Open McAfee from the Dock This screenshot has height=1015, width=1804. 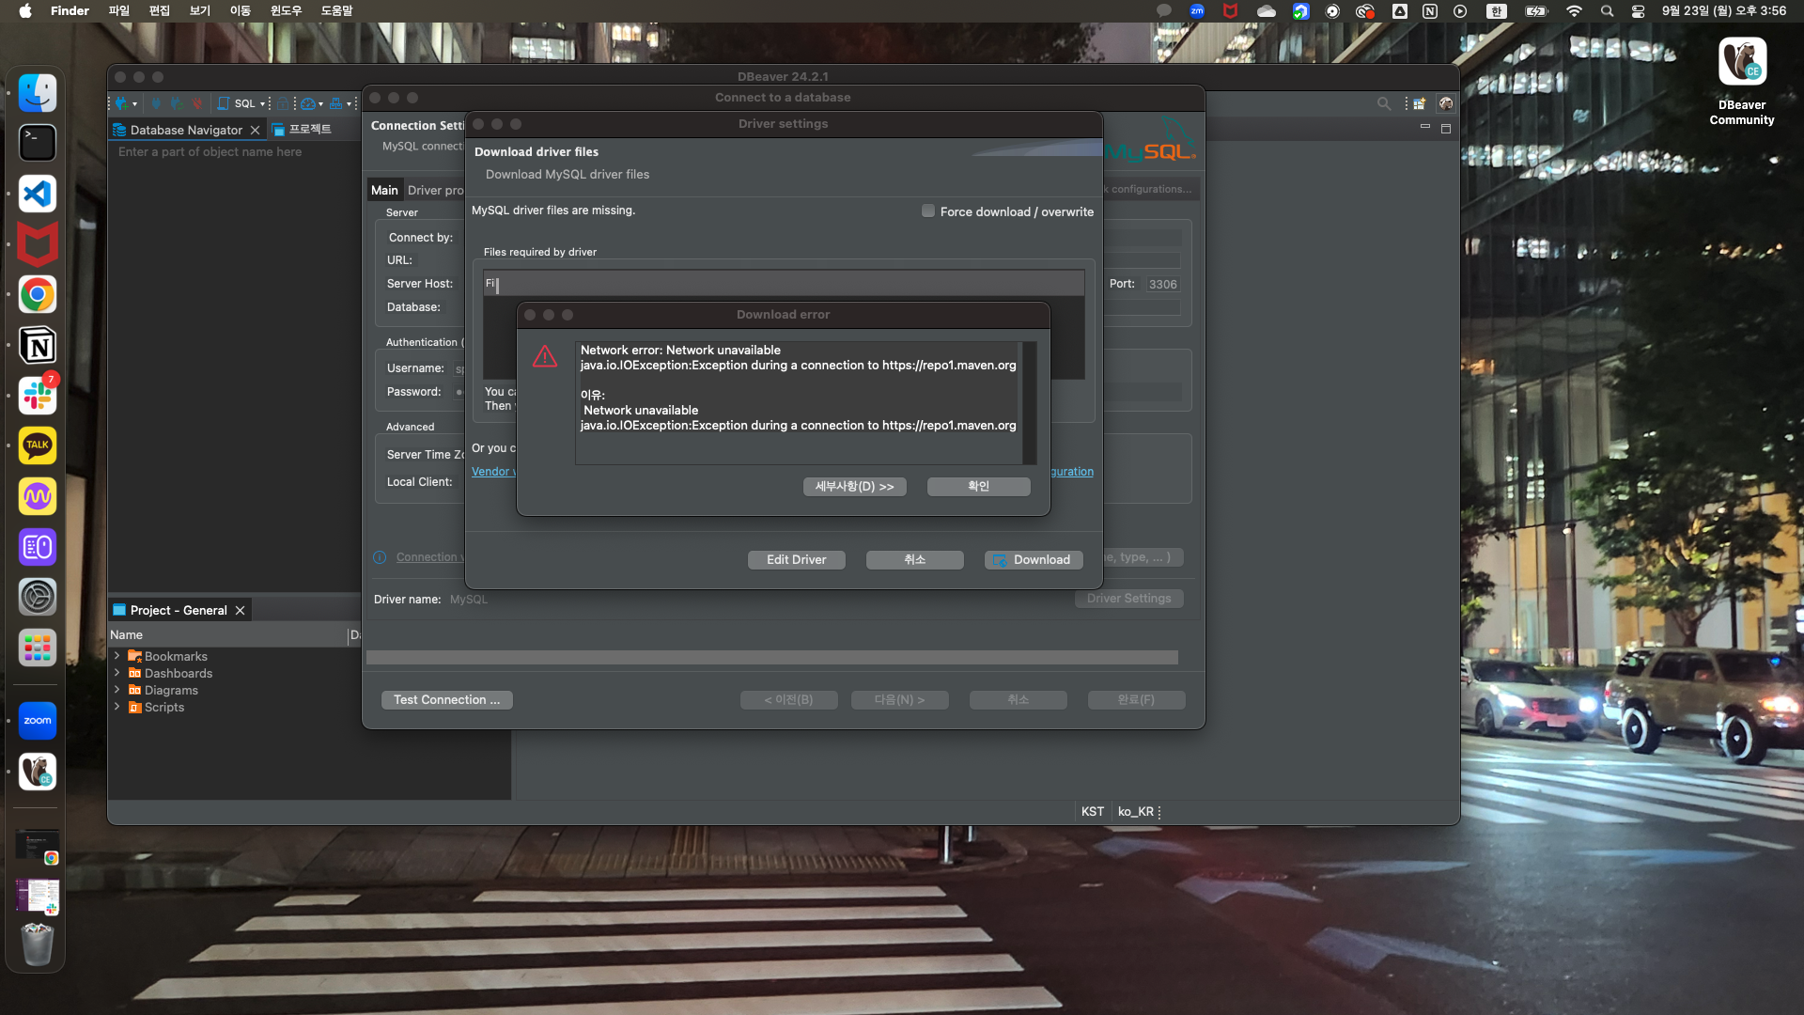[38, 244]
